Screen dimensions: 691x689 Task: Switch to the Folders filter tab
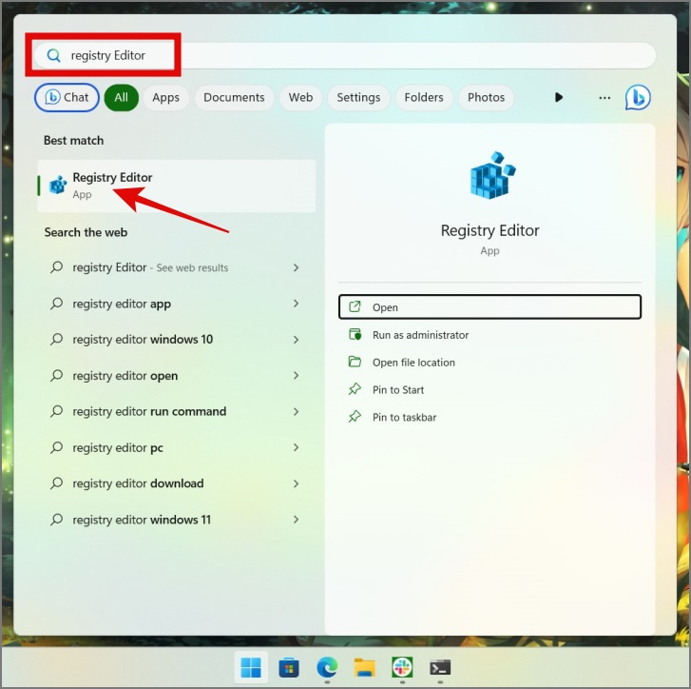[424, 97]
